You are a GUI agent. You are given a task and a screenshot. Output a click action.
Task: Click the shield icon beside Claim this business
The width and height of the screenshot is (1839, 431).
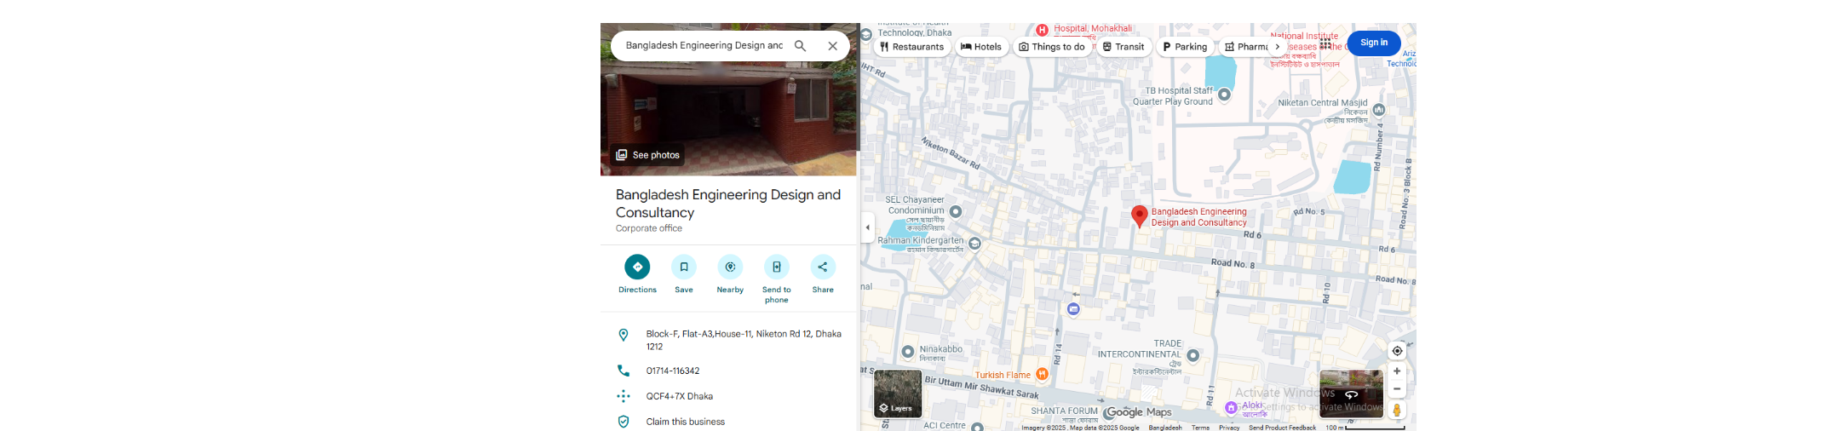click(x=624, y=422)
